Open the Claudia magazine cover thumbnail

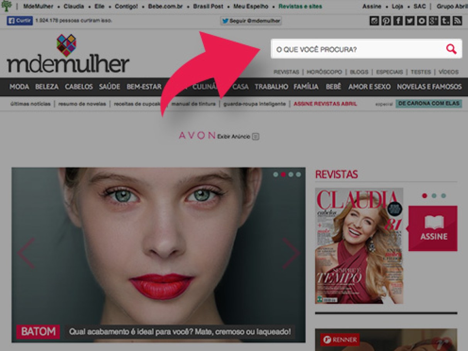click(x=359, y=246)
